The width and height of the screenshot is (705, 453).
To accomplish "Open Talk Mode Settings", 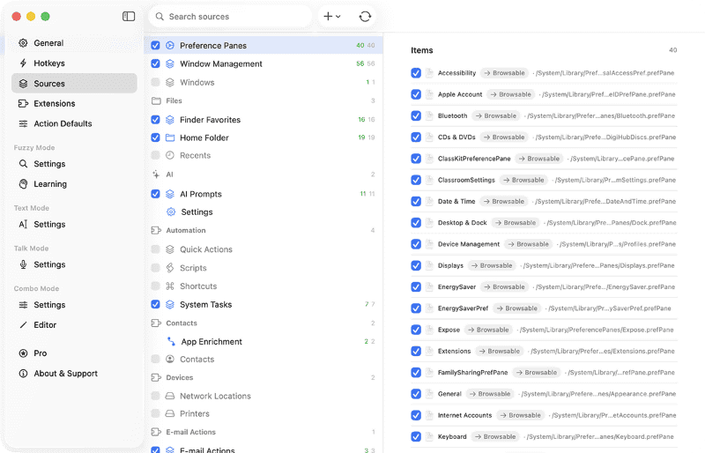I will 74,264.
